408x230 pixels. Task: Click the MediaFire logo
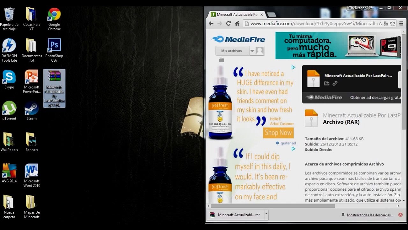pos(238,39)
